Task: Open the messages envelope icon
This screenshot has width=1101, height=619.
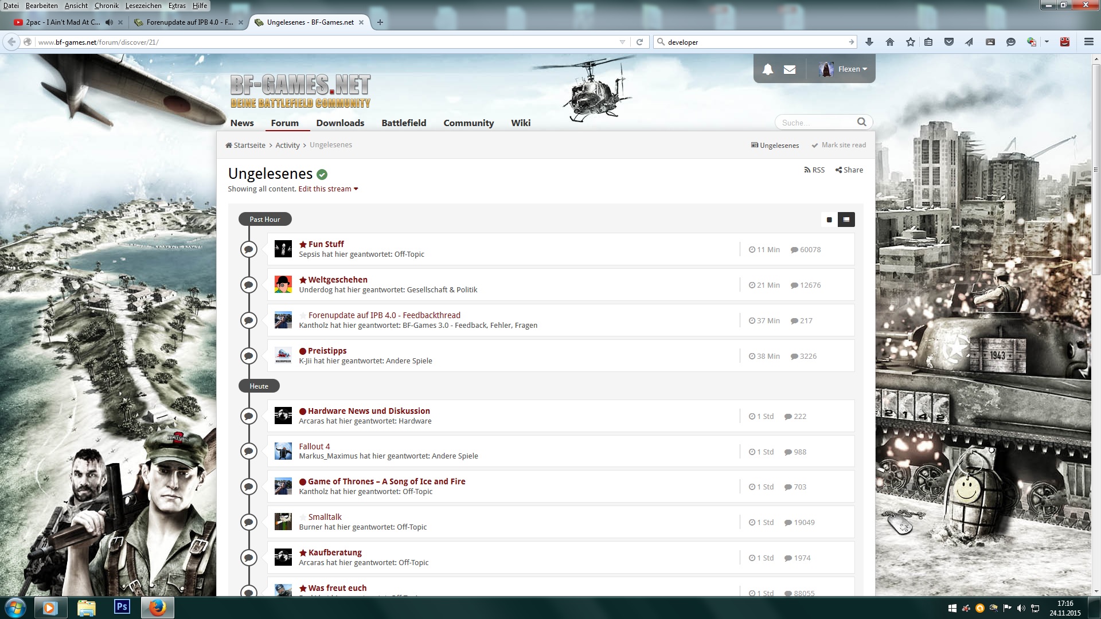Action: pyautogui.click(x=790, y=69)
